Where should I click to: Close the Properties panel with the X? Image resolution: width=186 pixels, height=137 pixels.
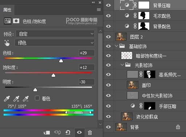[x=100, y=3]
